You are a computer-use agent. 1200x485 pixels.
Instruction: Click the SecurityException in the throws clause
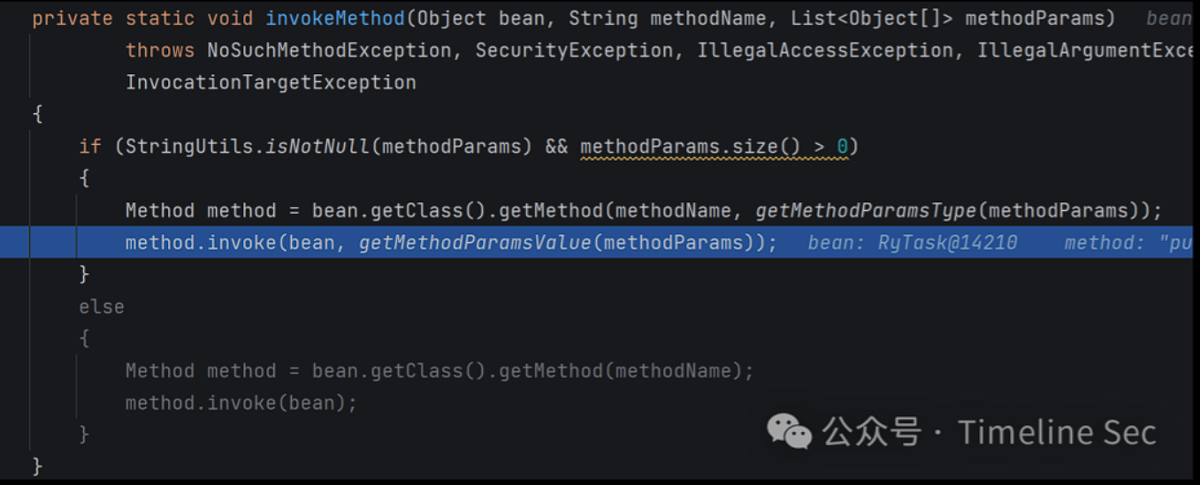click(x=575, y=50)
